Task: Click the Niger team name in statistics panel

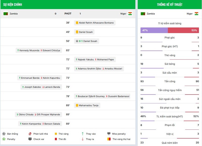Action: tap(190, 14)
